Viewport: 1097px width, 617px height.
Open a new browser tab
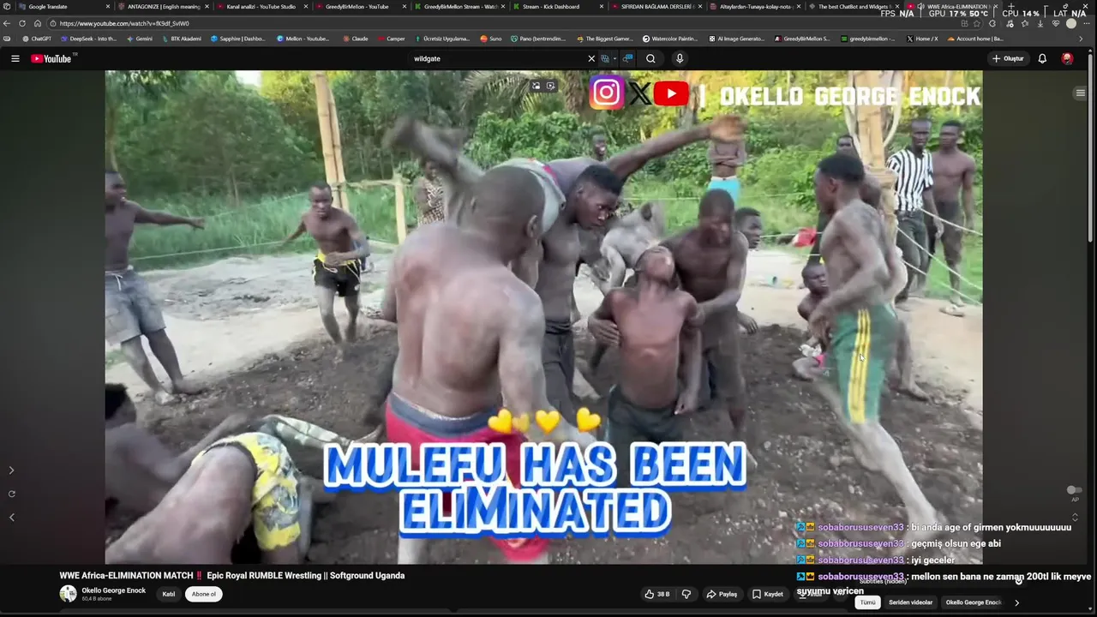click(x=1010, y=6)
